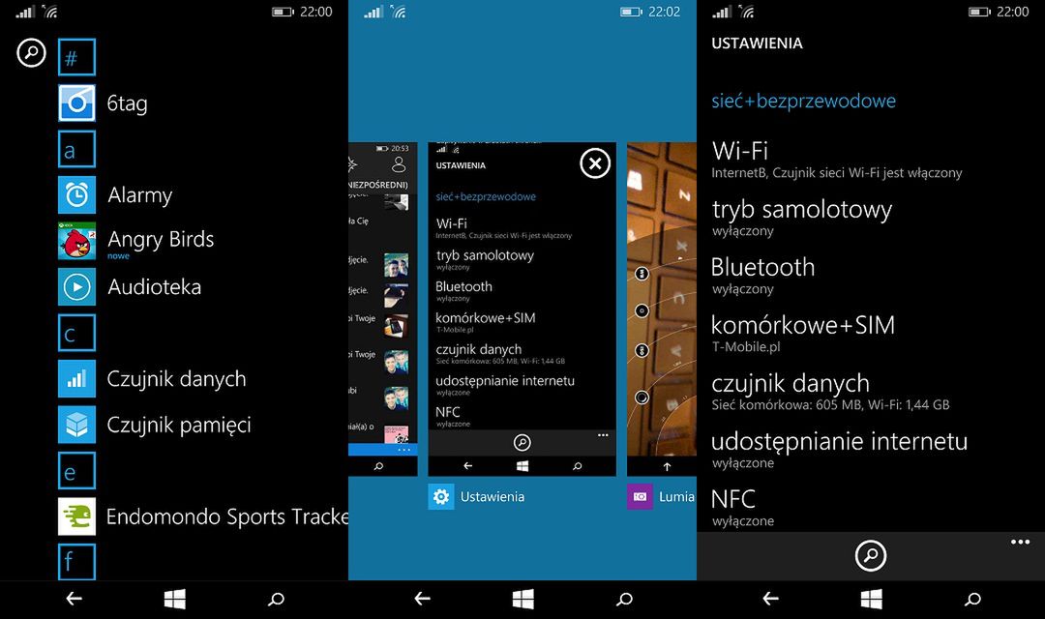Tap Czujnik pamięci app name

[179, 426]
